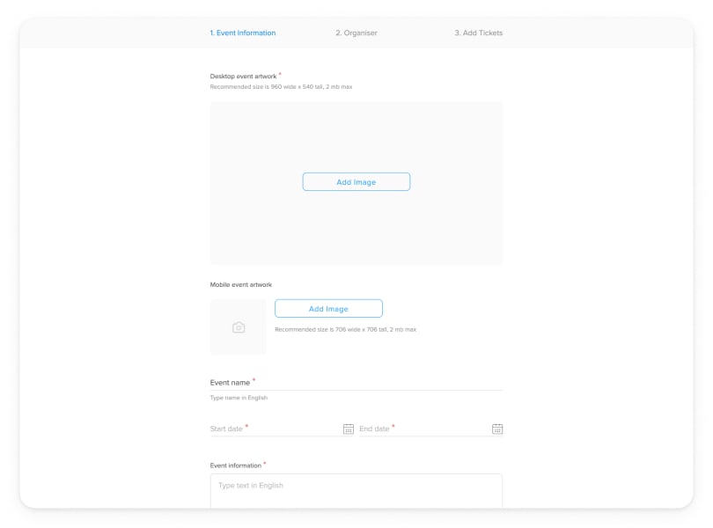Focus the Event name input field
713x528 pixels.
pos(379,383)
